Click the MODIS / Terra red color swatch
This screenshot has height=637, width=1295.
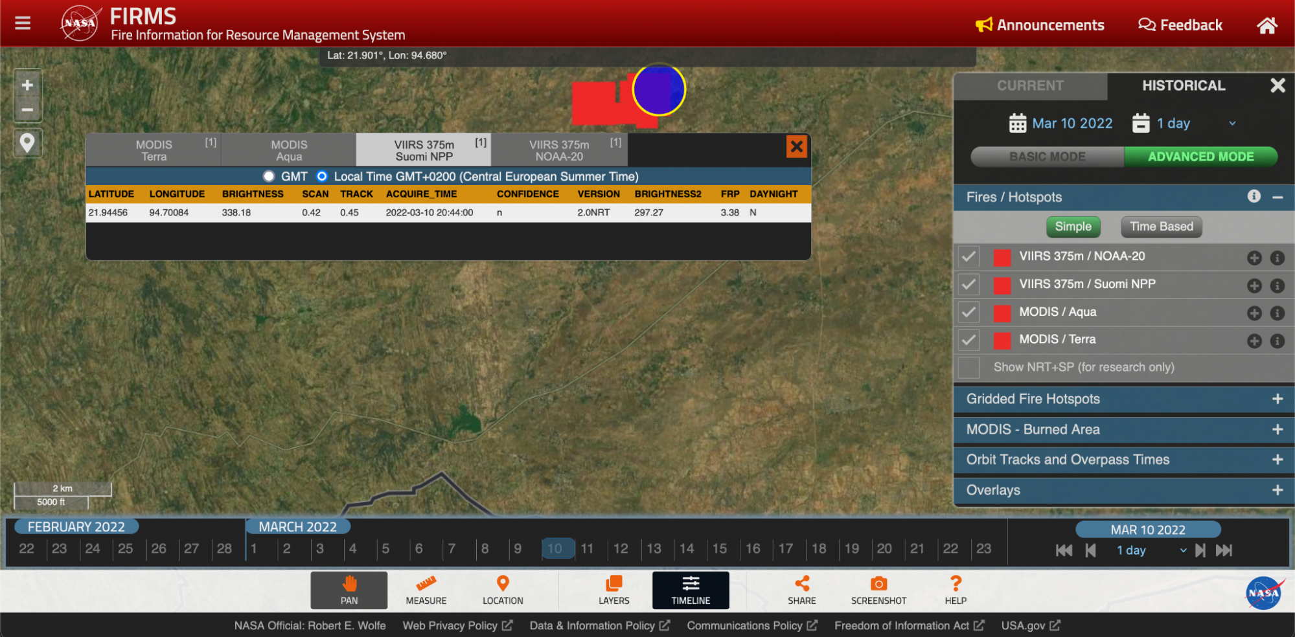point(1002,341)
